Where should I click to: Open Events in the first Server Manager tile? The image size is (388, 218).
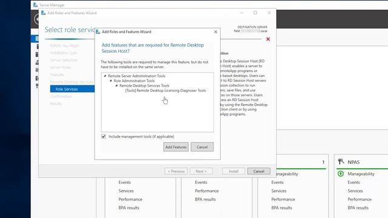(124, 182)
